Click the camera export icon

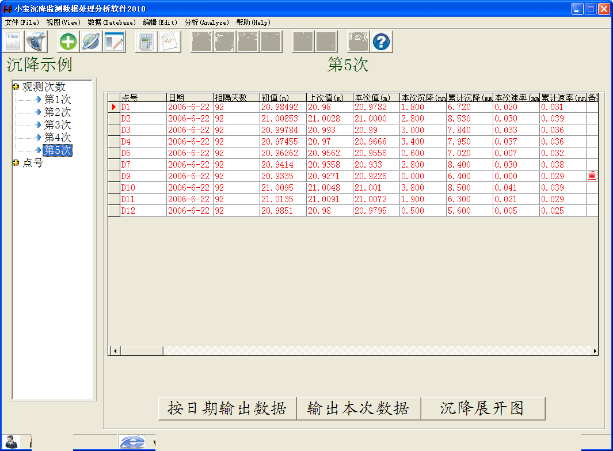point(357,41)
